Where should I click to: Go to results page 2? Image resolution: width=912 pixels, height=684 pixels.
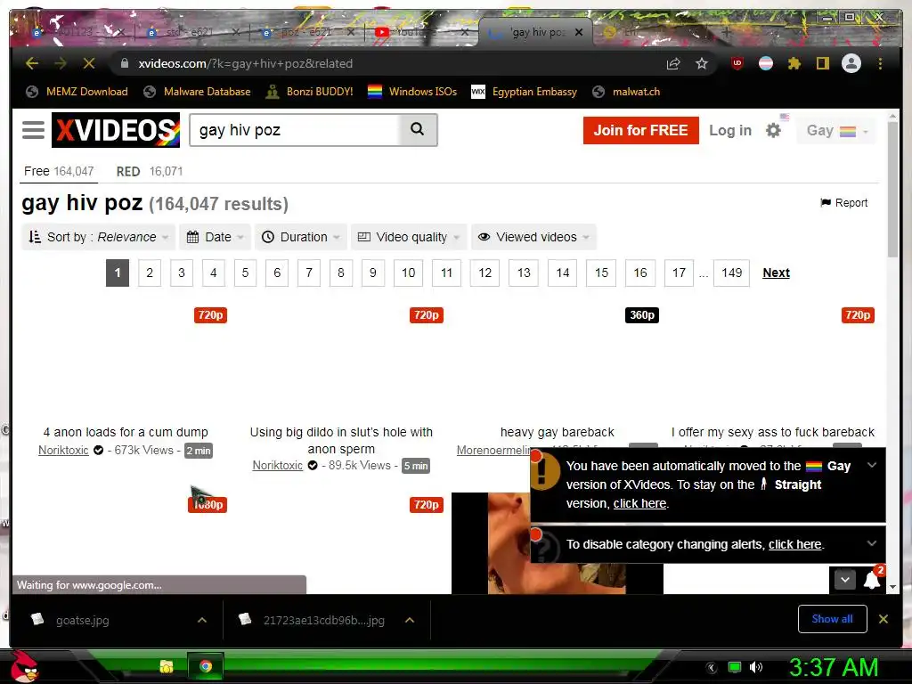(150, 273)
